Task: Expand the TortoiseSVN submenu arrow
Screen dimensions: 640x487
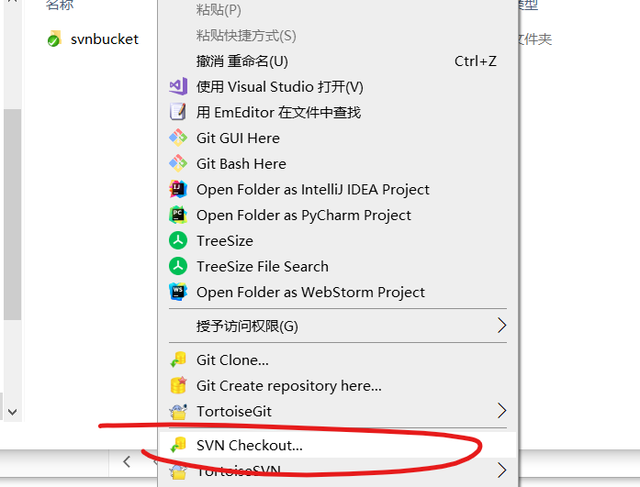Action: (502, 470)
